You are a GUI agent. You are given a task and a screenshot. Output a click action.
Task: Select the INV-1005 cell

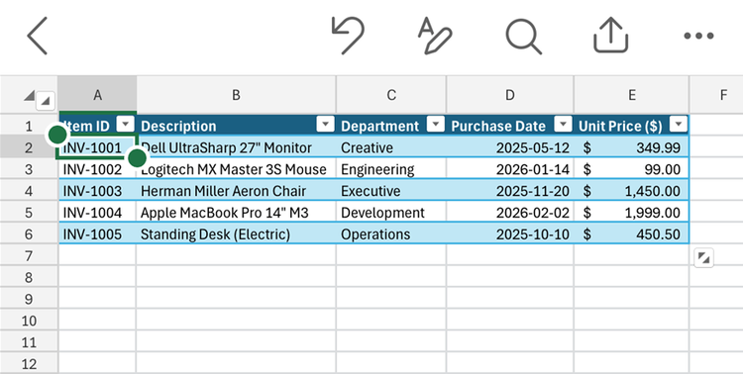click(97, 234)
